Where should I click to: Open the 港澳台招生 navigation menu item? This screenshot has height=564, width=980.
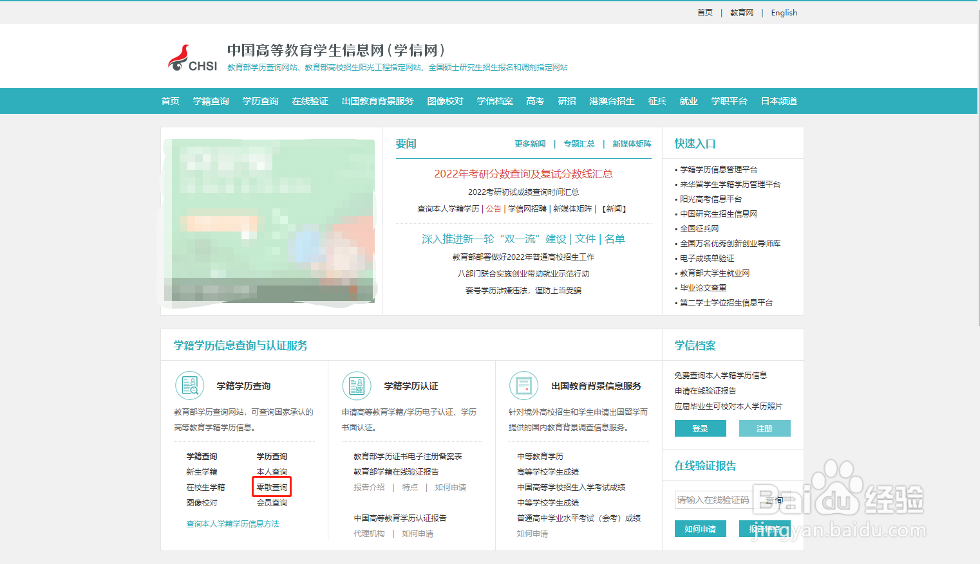[612, 101]
